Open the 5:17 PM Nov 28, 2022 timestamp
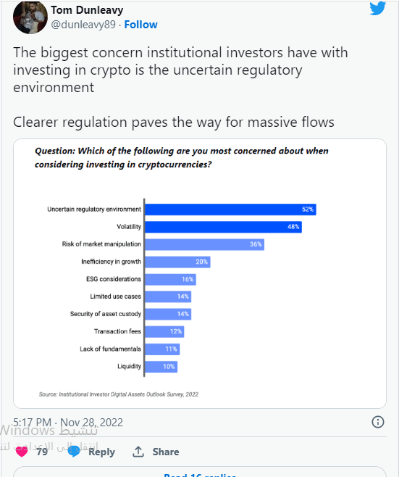The width and height of the screenshot is (399, 477). pos(68,422)
